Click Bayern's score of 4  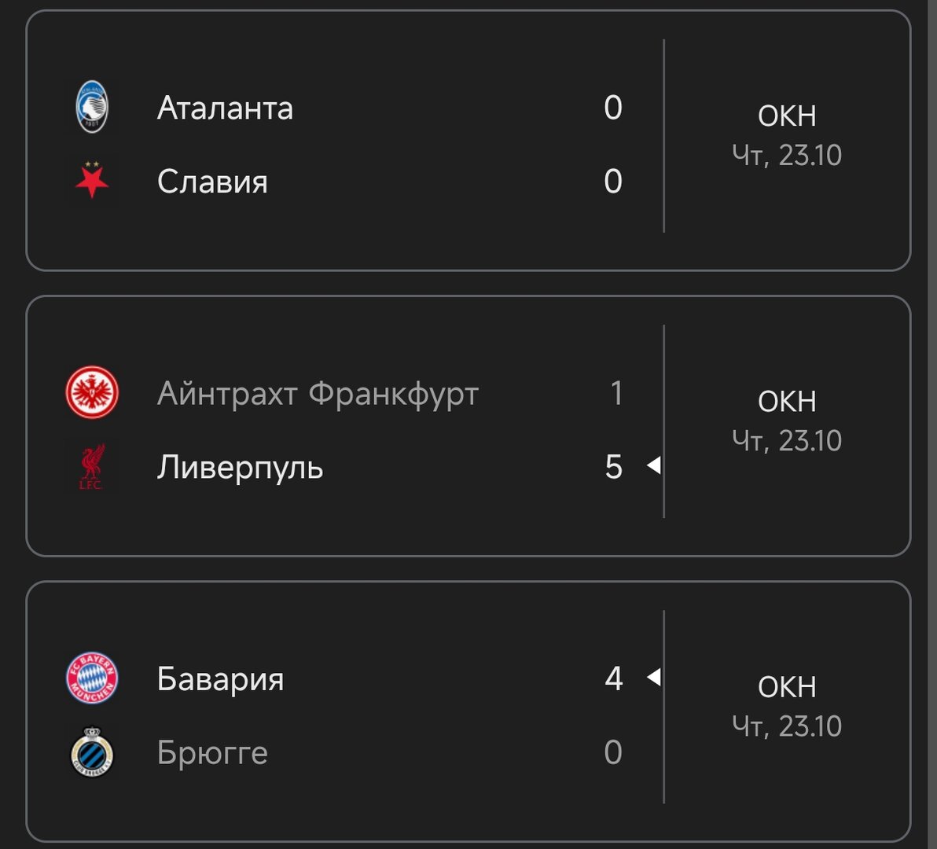[614, 678]
